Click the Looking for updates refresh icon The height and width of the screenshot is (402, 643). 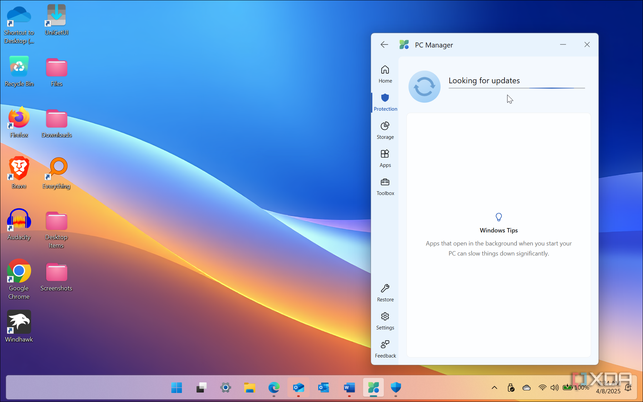coord(424,87)
